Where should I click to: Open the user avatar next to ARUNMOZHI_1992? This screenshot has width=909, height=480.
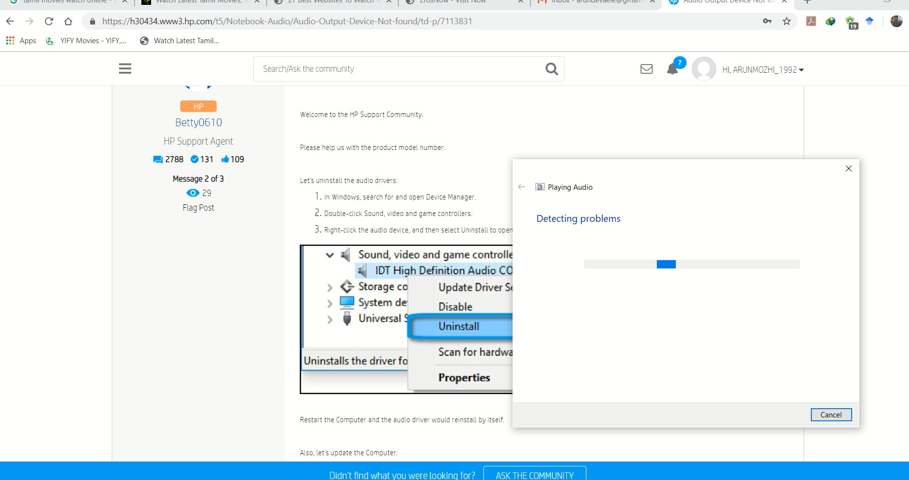click(704, 69)
